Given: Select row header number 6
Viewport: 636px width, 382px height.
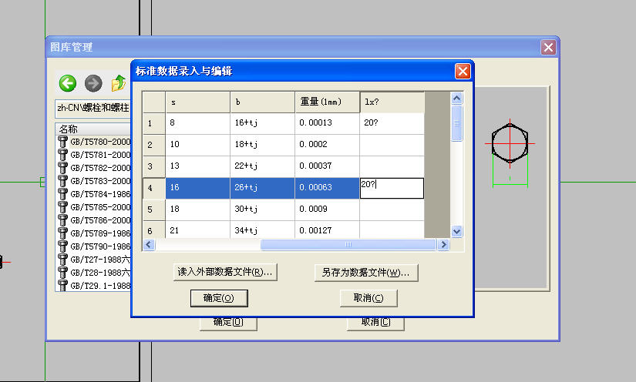Looking at the screenshot, I should coord(153,230).
